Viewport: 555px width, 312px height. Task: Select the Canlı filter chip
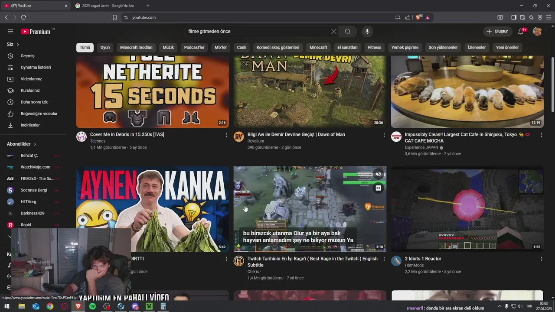point(242,48)
